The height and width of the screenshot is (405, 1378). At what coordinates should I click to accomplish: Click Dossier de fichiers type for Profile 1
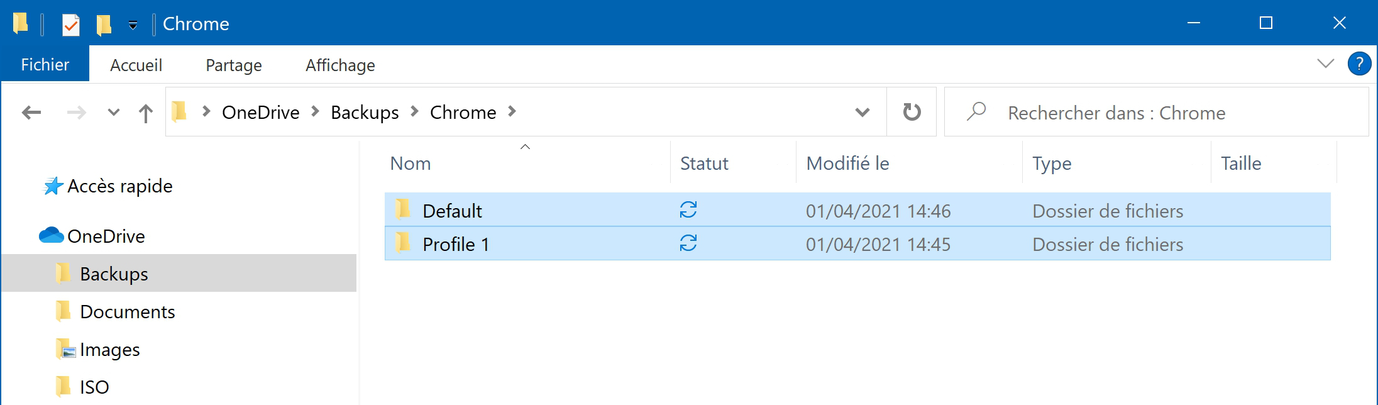pos(1108,244)
